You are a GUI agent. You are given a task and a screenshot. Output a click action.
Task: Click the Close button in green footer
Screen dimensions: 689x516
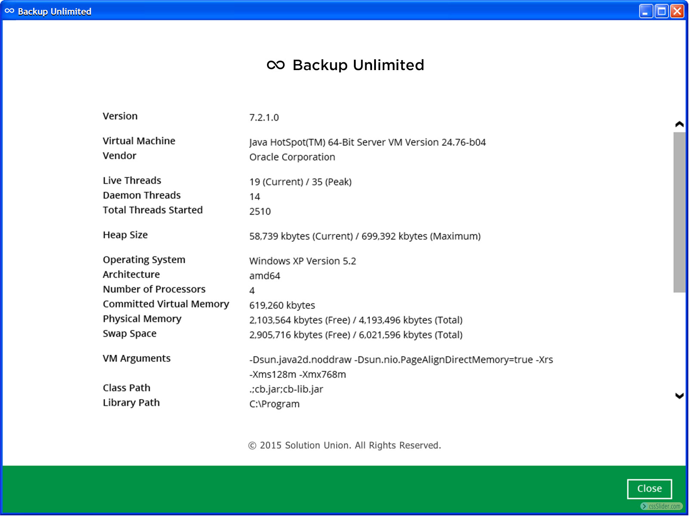649,488
